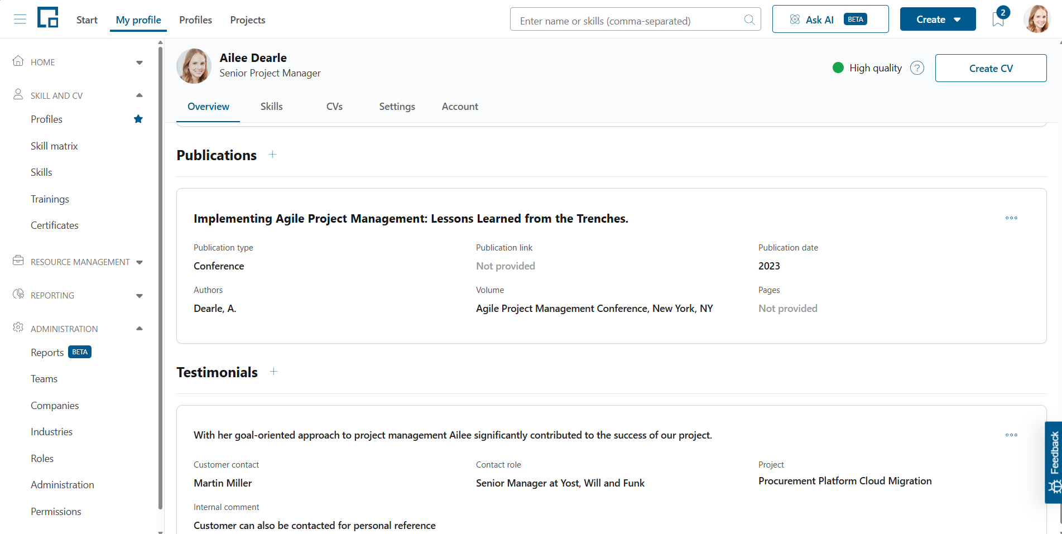1062x534 pixels.
Task: Open Skill matrix in the sidebar
Action: point(54,146)
